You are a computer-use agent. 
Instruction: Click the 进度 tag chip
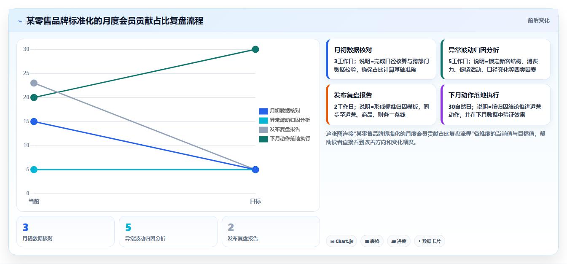pos(398,241)
